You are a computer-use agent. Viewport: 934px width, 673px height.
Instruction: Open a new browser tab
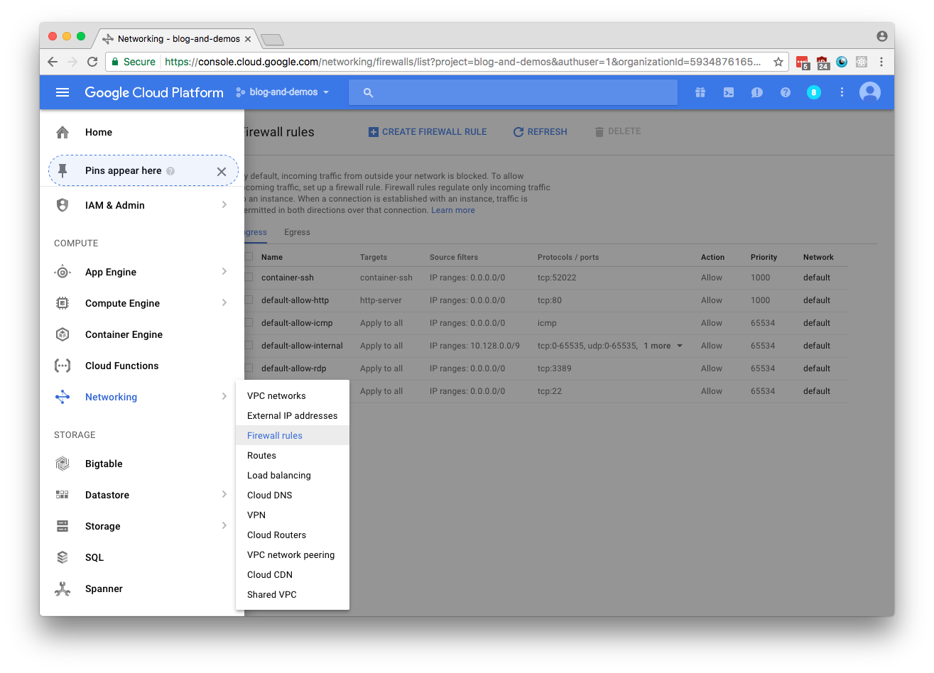272,39
